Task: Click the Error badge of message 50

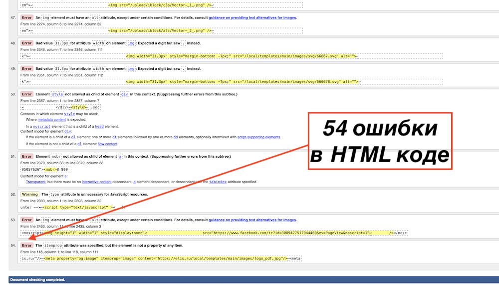Action: (27, 94)
